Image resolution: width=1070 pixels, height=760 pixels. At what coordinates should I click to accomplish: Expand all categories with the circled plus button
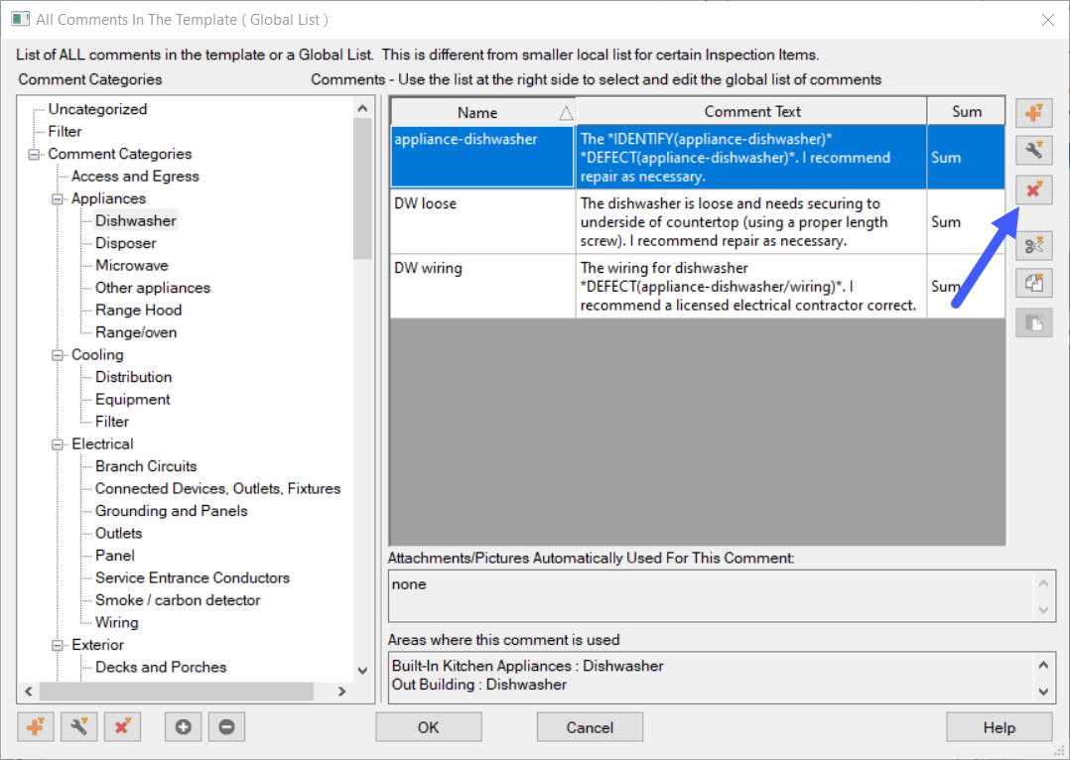click(x=183, y=727)
